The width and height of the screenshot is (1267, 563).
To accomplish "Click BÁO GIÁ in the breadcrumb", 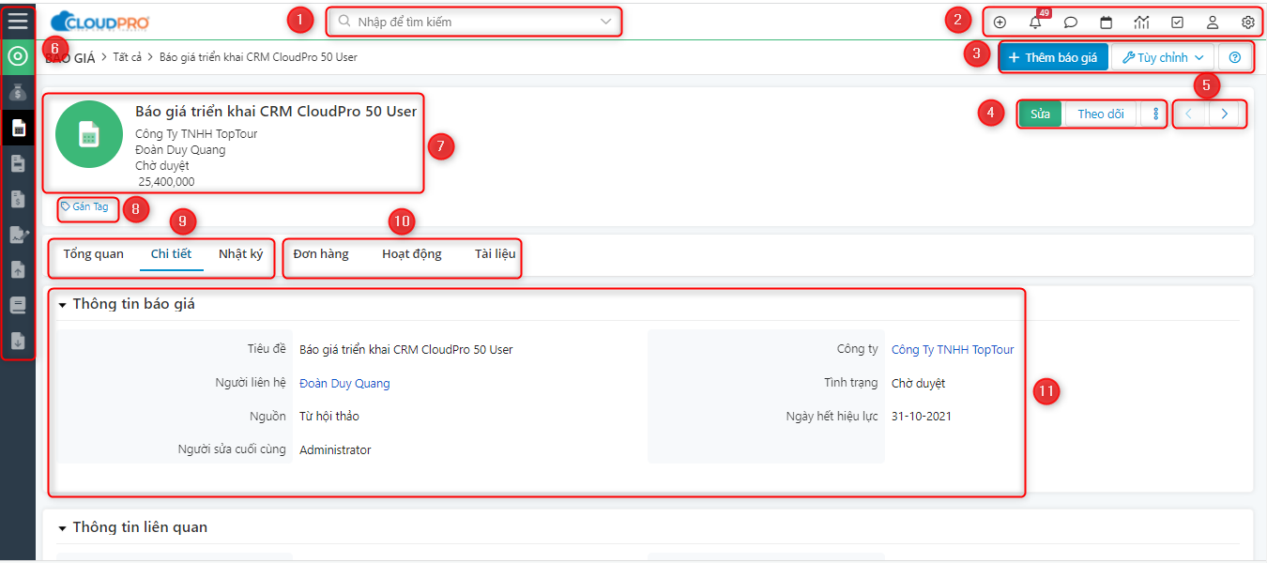I will [x=70, y=57].
